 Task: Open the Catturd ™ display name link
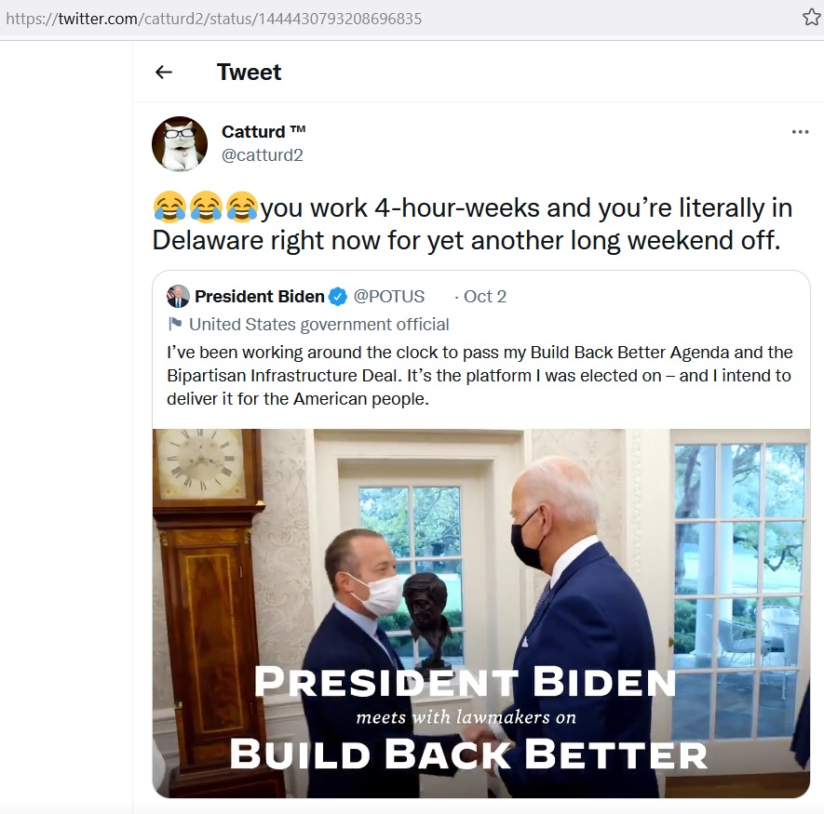263,132
